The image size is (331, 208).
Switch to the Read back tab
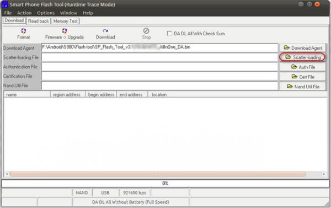click(39, 21)
